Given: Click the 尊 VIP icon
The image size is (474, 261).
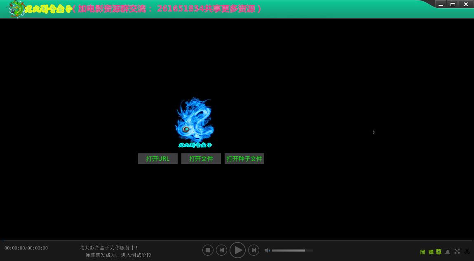Looking at the screenshot, I should (x=438, y=252).
